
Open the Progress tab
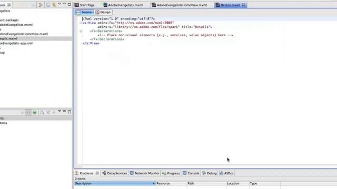click(171, 173)
